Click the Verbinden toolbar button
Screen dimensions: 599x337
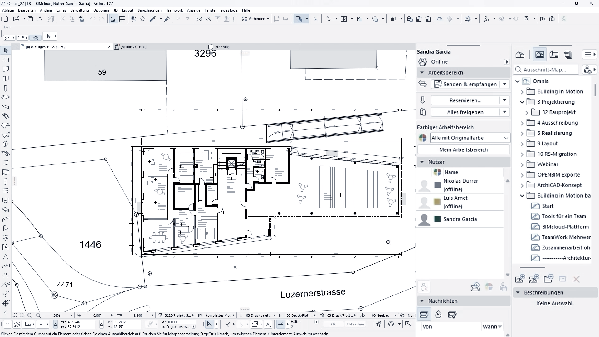pos(256,19)
